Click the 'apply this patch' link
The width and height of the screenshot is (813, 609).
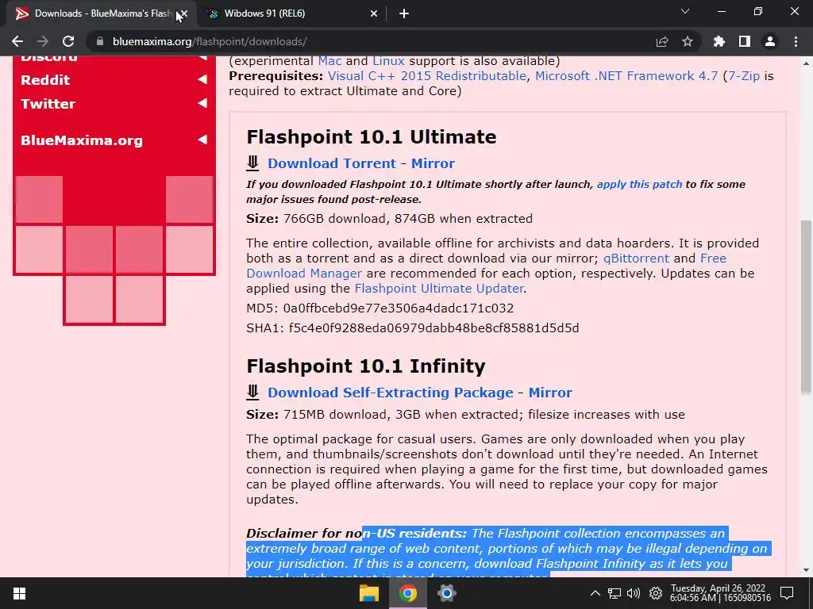click(639, 184)
